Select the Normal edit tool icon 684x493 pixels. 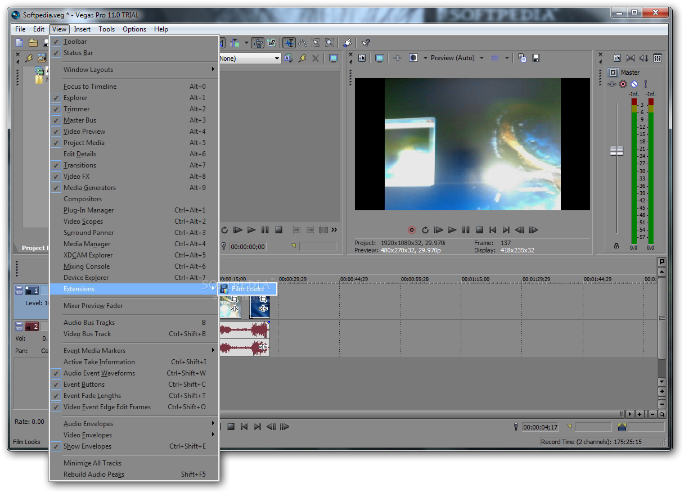tap(289, 43)
